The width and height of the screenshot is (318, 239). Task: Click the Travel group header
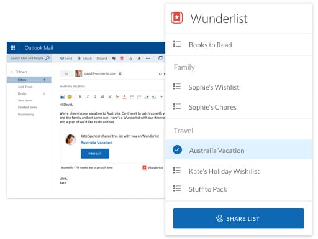pos(183,131)
